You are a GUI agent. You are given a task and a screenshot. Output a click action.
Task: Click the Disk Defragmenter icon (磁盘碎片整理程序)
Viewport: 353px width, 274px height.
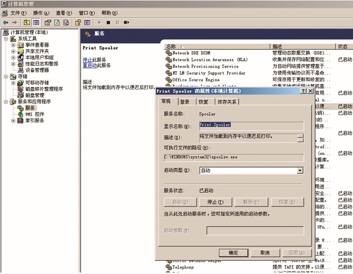pyautogui.click(x=21, y=89)
